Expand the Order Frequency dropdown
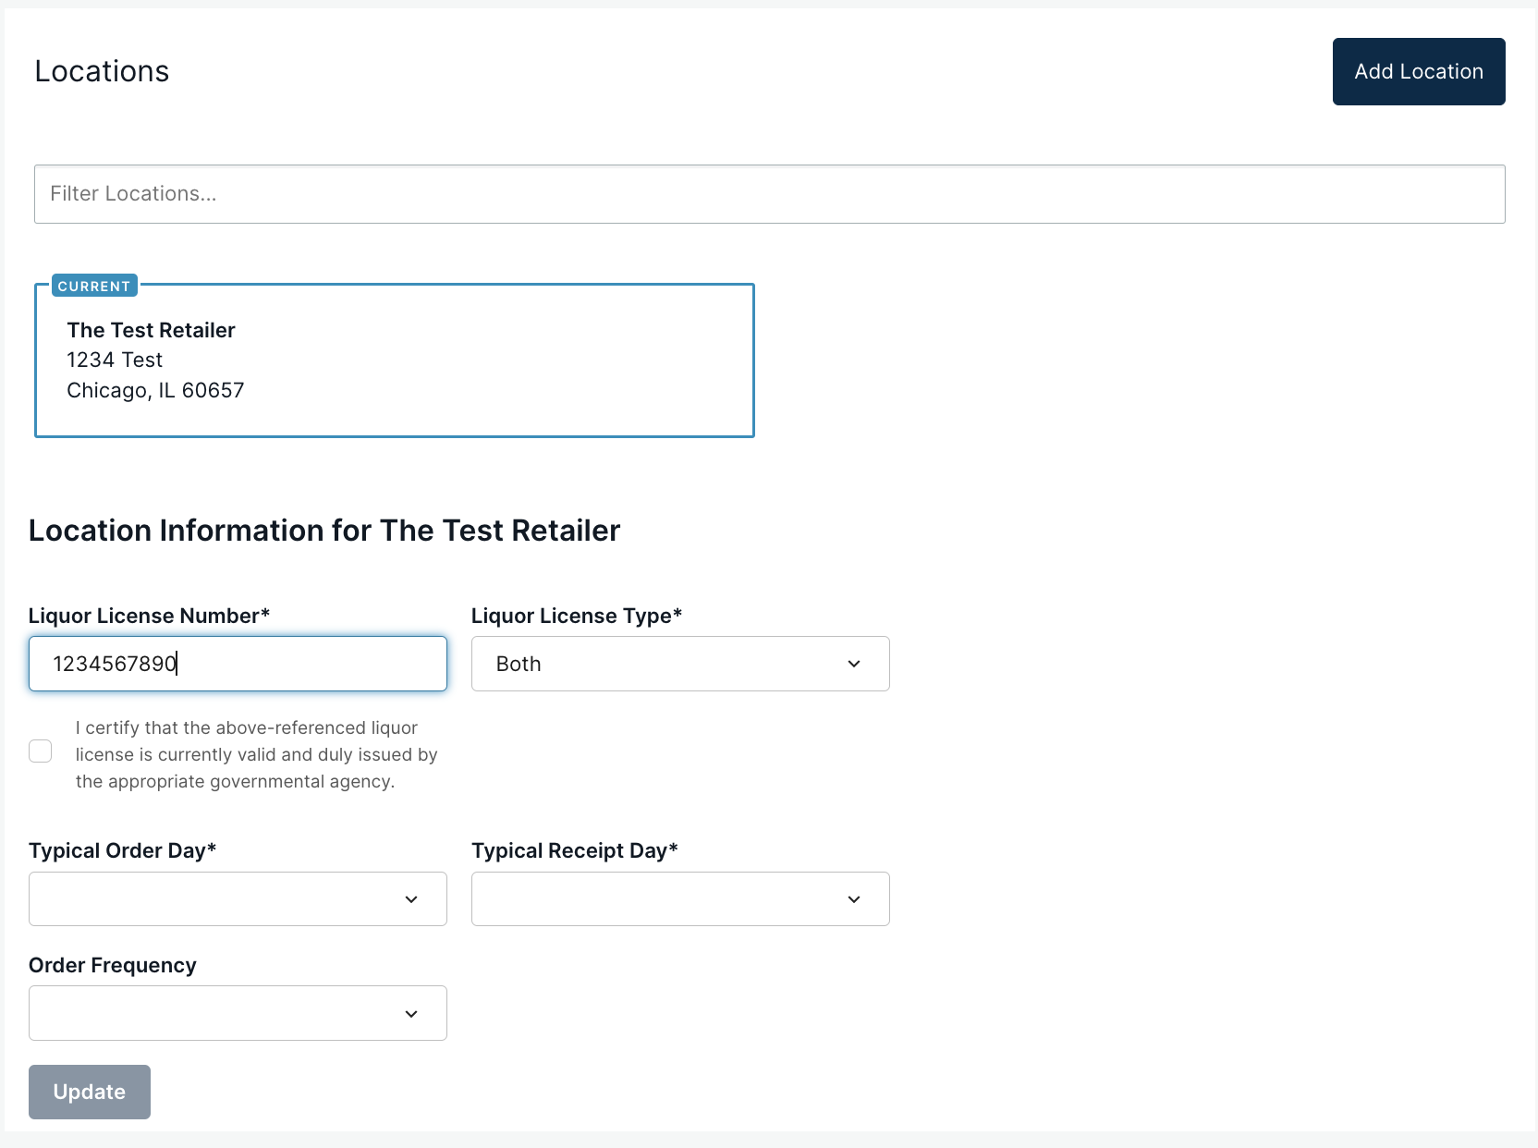This screenshot has width=1538, height=1148. click(x=237, y=1013)
